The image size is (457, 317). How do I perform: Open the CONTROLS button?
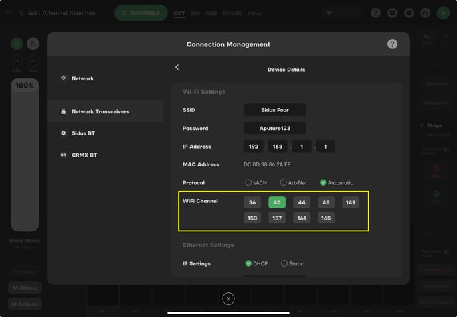pos(141,13)
